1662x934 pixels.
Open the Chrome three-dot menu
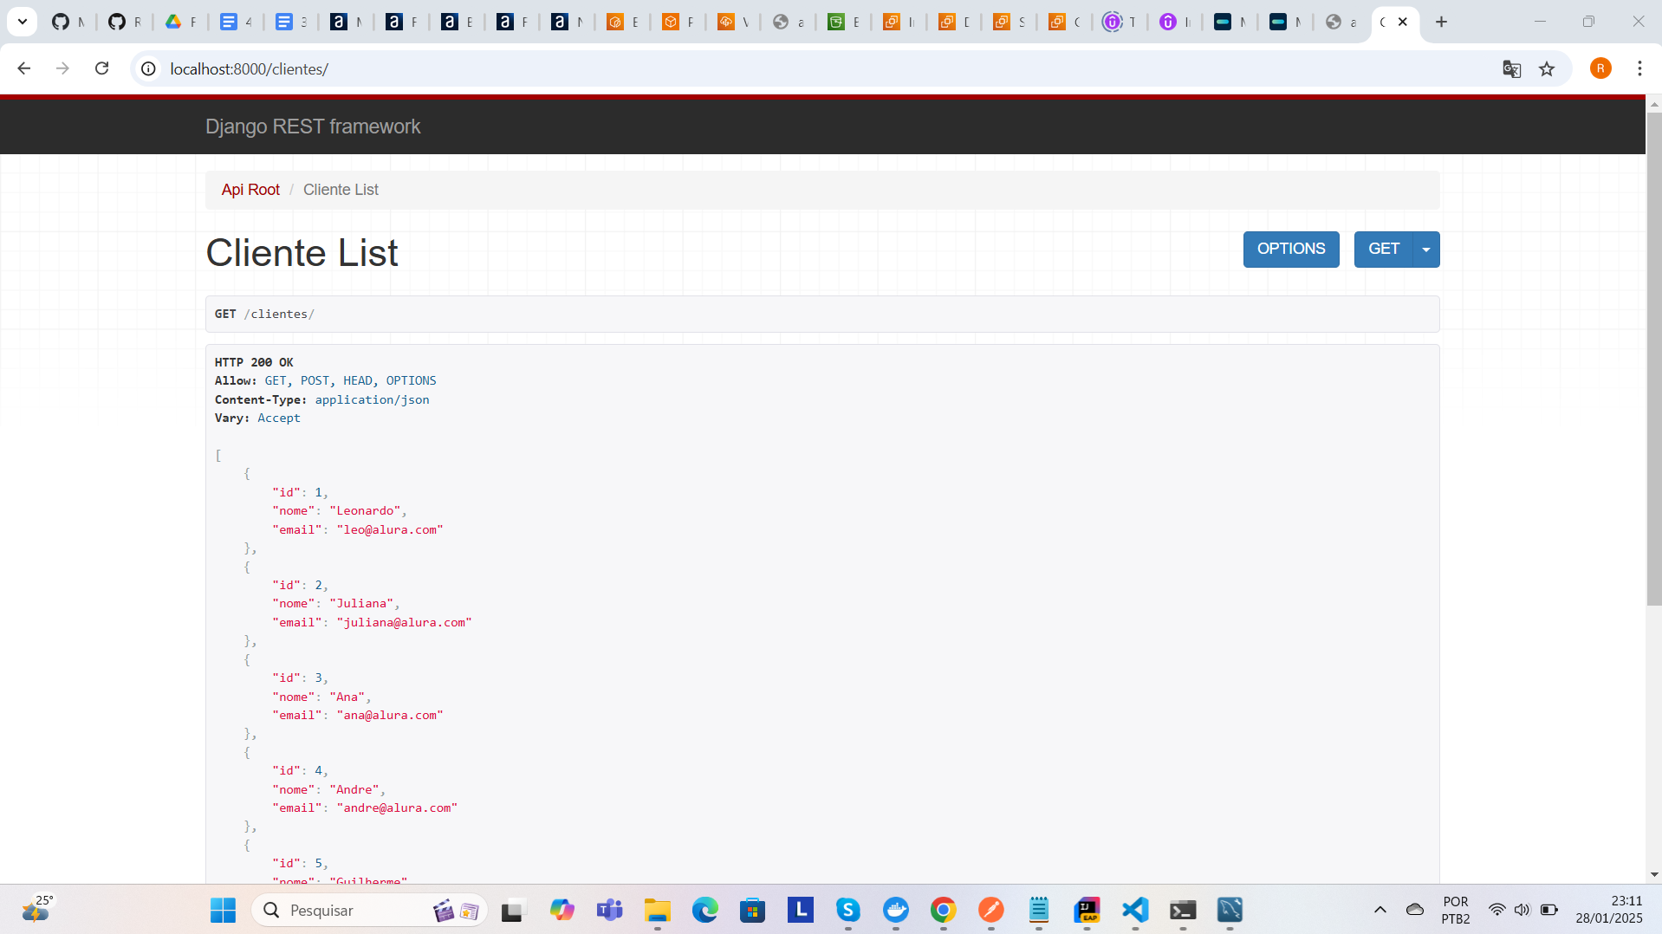[1639, 68]
